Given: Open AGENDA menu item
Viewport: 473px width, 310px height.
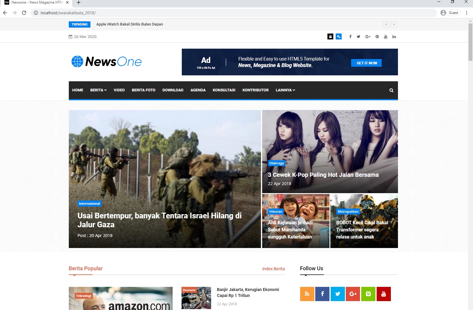Looking at the screenshot, I should click(198, 90).
